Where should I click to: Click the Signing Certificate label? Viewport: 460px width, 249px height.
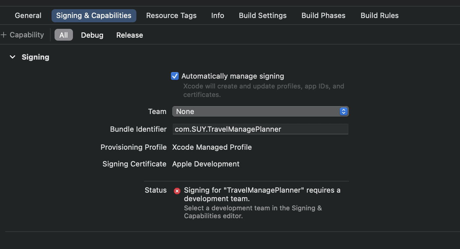click(134, 164)
